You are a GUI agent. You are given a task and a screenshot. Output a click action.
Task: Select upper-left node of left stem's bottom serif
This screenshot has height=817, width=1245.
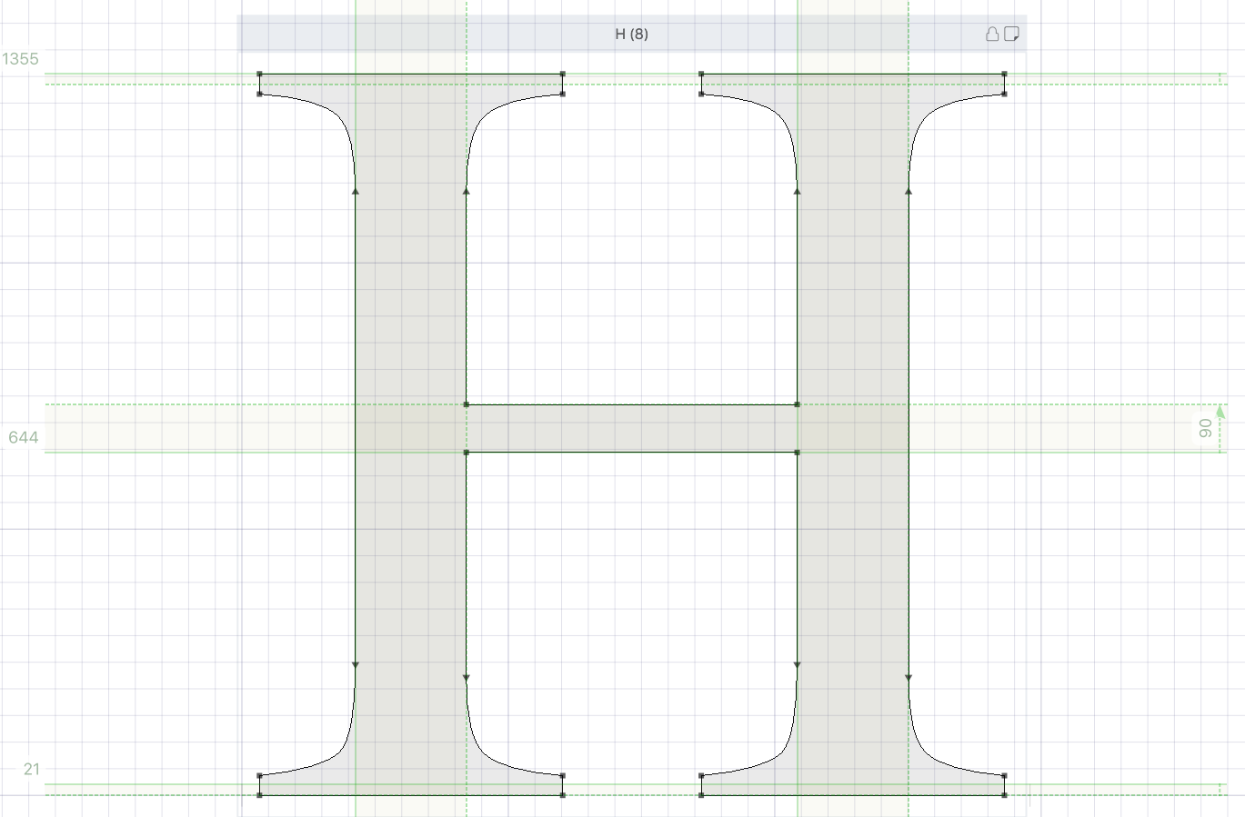tap(260, 776)
